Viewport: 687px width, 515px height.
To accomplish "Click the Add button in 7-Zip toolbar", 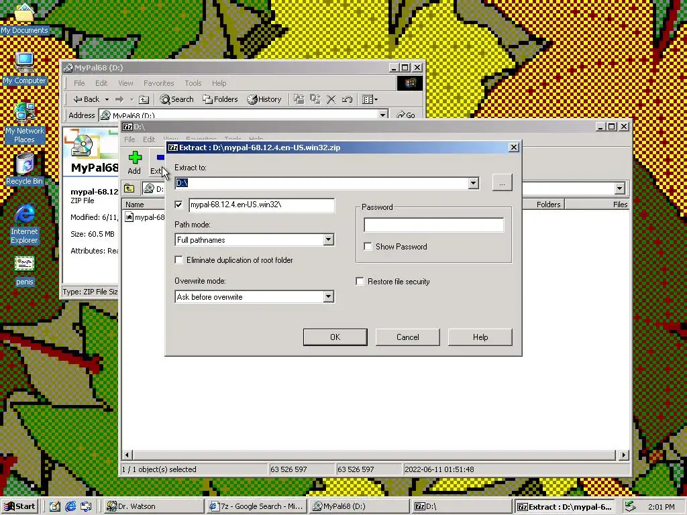I will (134, 162).
